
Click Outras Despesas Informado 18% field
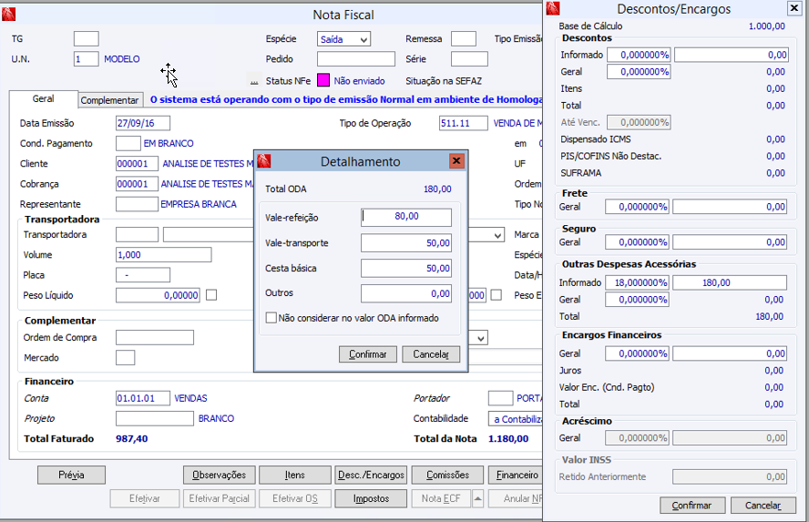637,282
